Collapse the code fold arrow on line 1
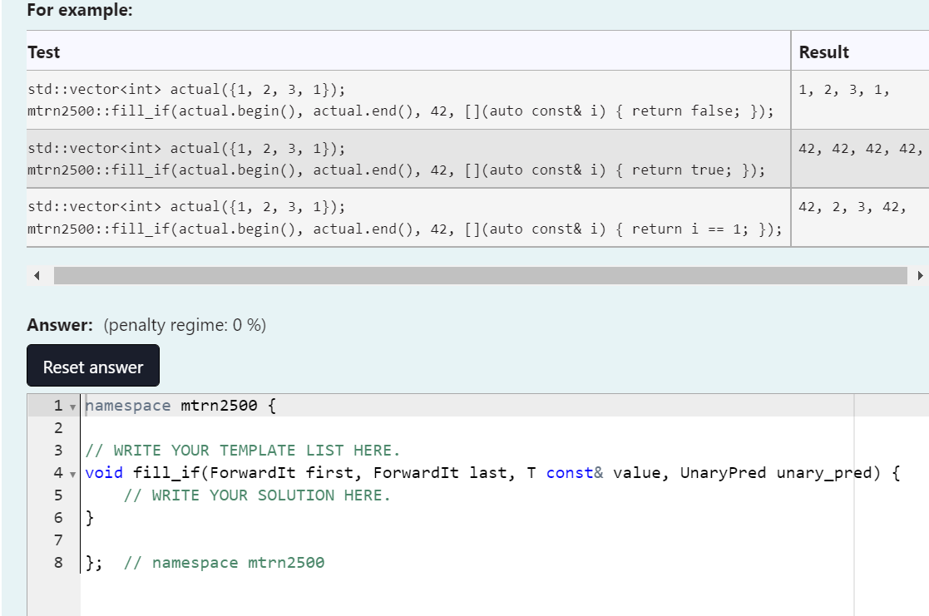 pos(71,406)
